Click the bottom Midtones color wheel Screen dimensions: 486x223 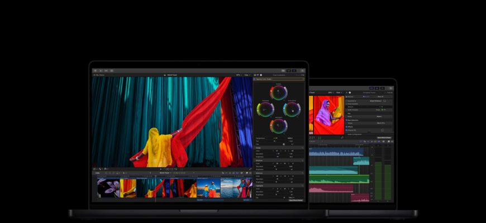(278, 126)
